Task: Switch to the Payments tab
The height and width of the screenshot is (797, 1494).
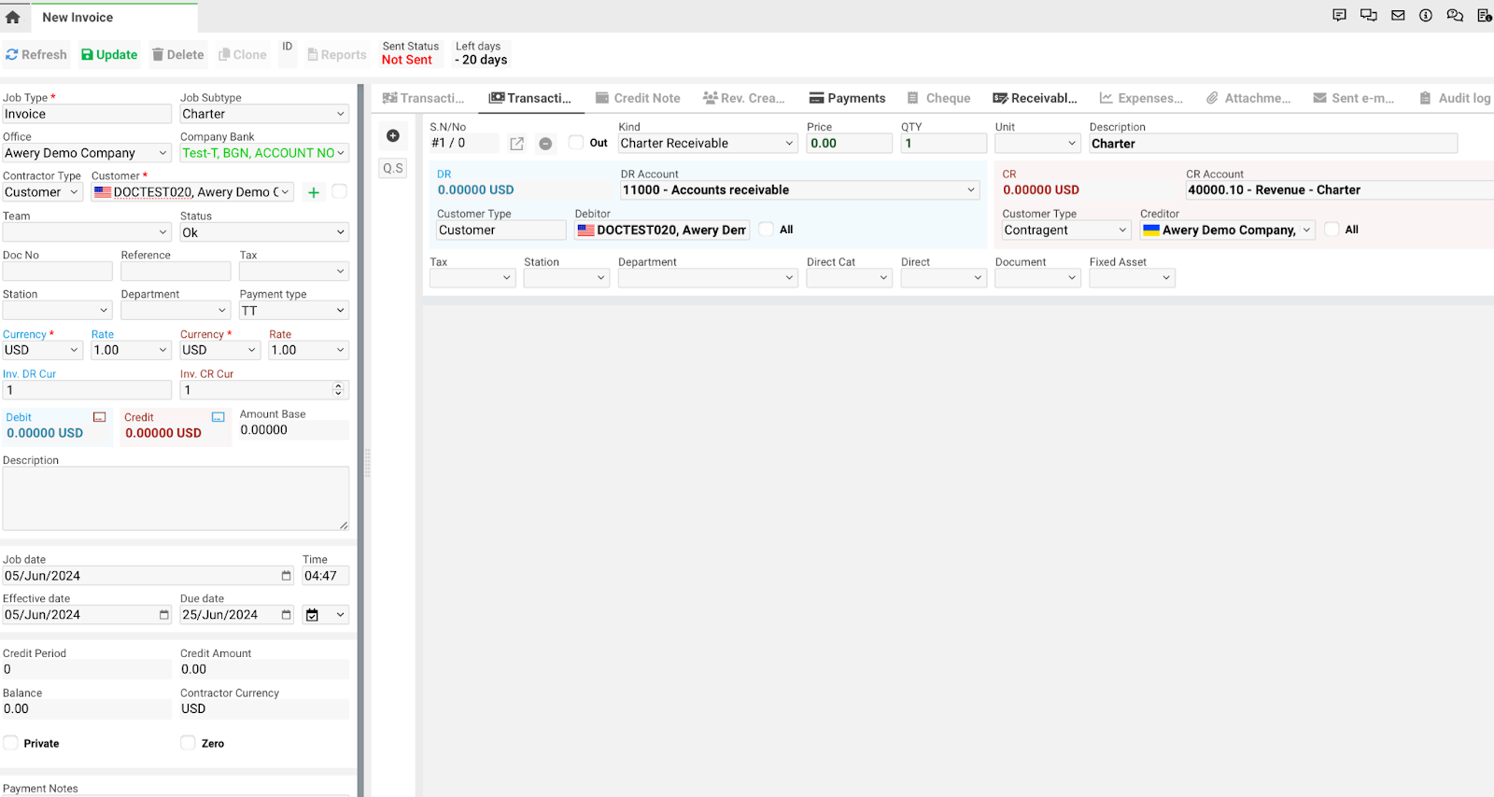Action: click(847, 98)
